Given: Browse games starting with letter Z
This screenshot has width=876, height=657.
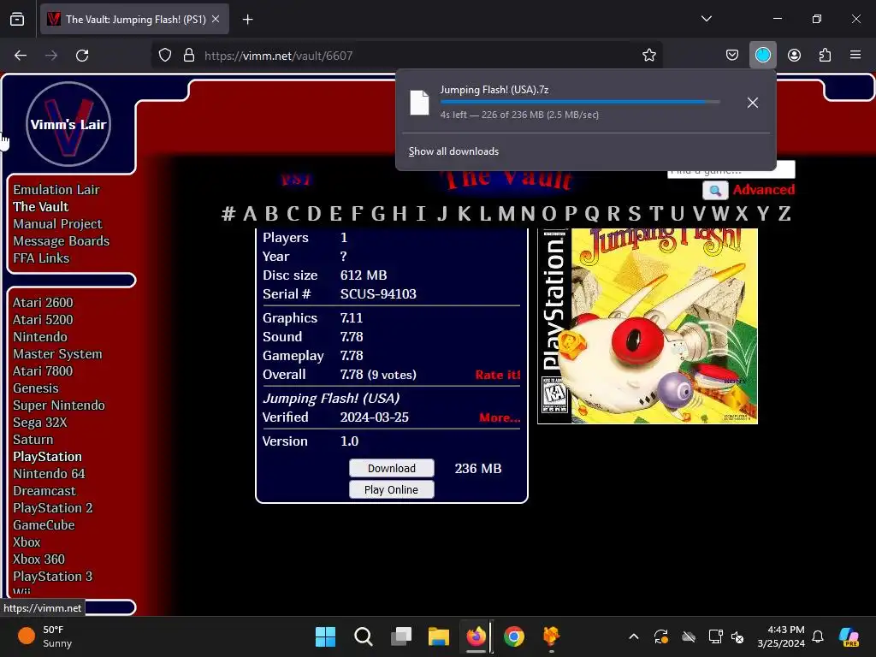Looking at the screenshot, I should tap(784, 213).
